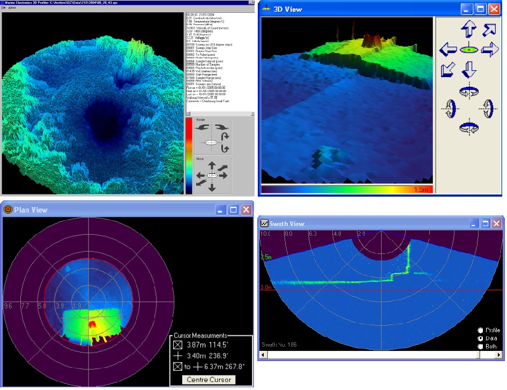The image size is (507, 390).
Task: Click the white disc in the Move panel
Action: point(212,176)
